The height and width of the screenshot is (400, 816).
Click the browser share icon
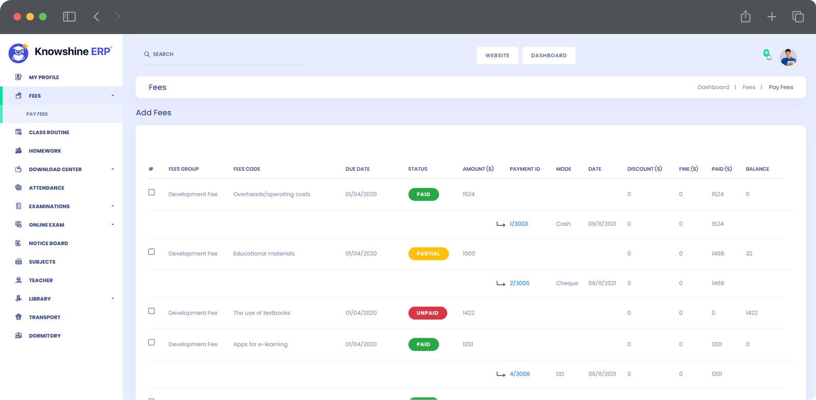(746, 17)
